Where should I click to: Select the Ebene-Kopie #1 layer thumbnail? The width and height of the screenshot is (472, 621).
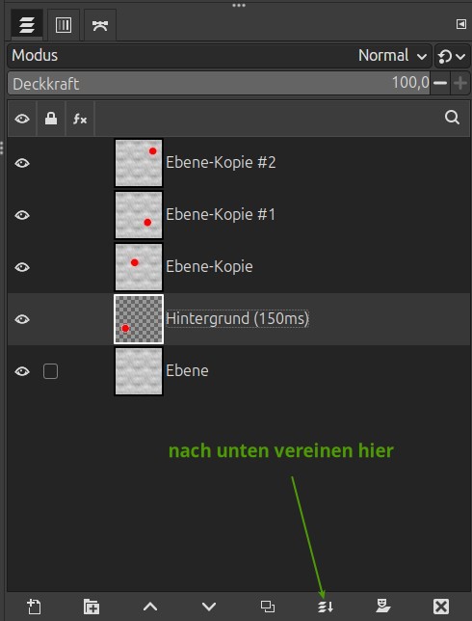click(139, 215)
